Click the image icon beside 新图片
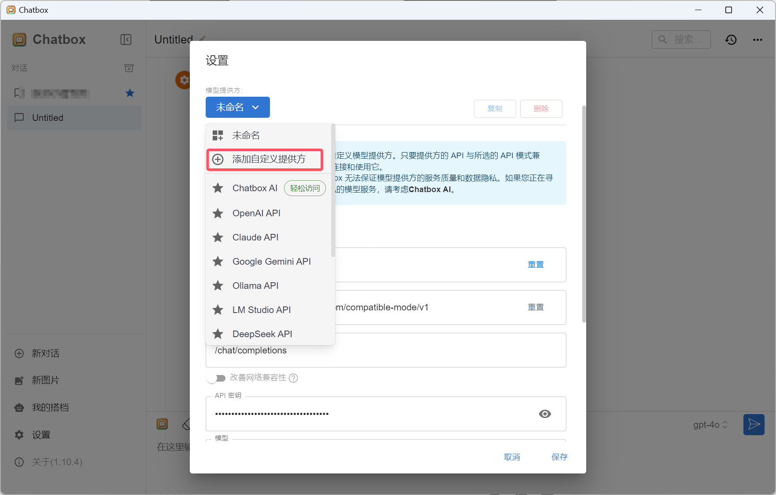This screenshot has width=776, height=495. (19, 380)
